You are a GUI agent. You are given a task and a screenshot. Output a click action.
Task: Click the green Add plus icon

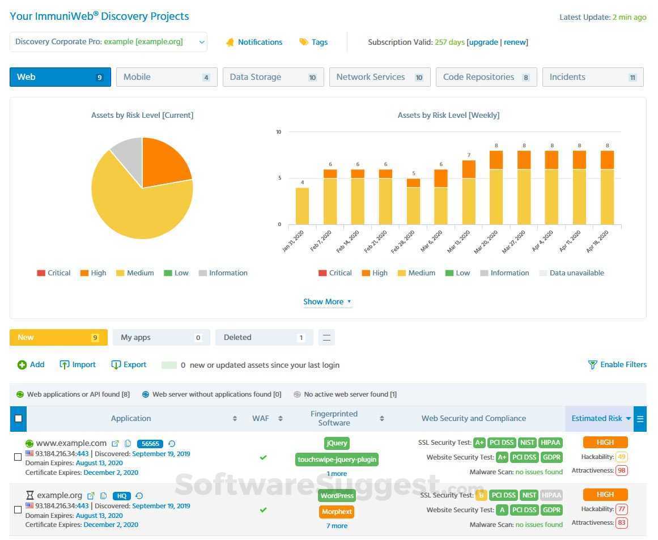click(22, 365)
